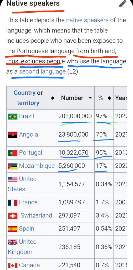Sort table by Country or territory arrows
The height and width of the screenshot is (270, 133).
(53, 98)
